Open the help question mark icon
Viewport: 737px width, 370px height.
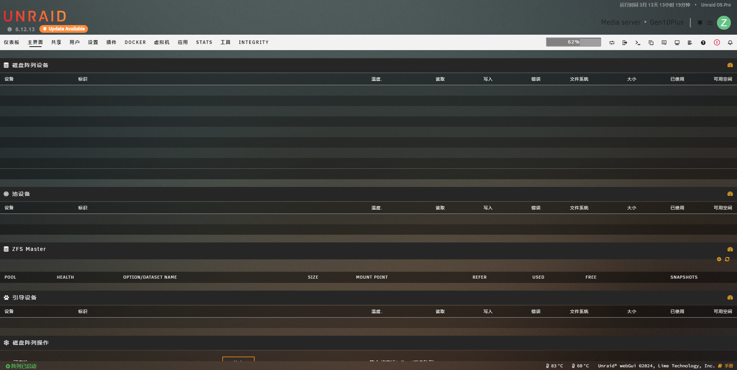(x=703, y=43)
